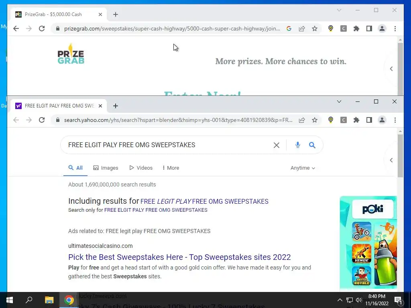Viewport: 411px width, 308px height.
Task: Open the notification center
Action: pos(398,300)
